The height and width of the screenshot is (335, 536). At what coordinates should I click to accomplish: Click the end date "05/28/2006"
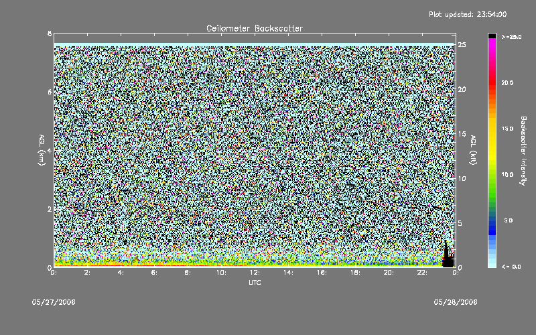[456, 302]
